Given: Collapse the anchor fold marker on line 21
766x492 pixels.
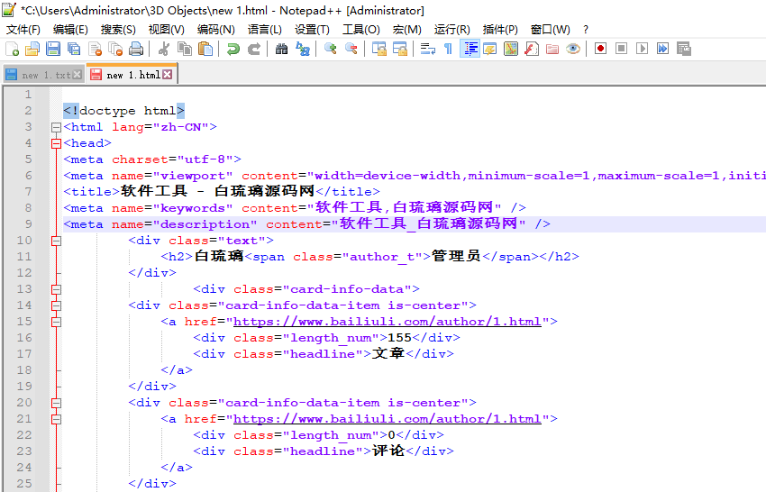Looking at the screenshot, I should point(56,419).
